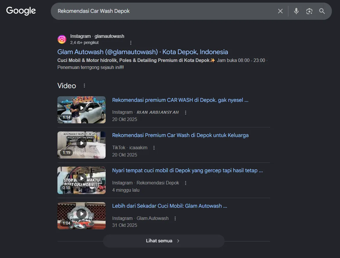This screenshot has height=258, width=340.
Task: Open 'Rekomendasi premium CAR WASH di Depok' video link
Action: [180, 100]
